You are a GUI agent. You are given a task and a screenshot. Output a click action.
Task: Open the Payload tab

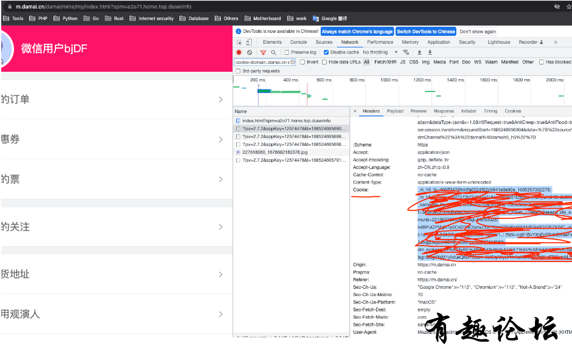[x=395, y=111]
